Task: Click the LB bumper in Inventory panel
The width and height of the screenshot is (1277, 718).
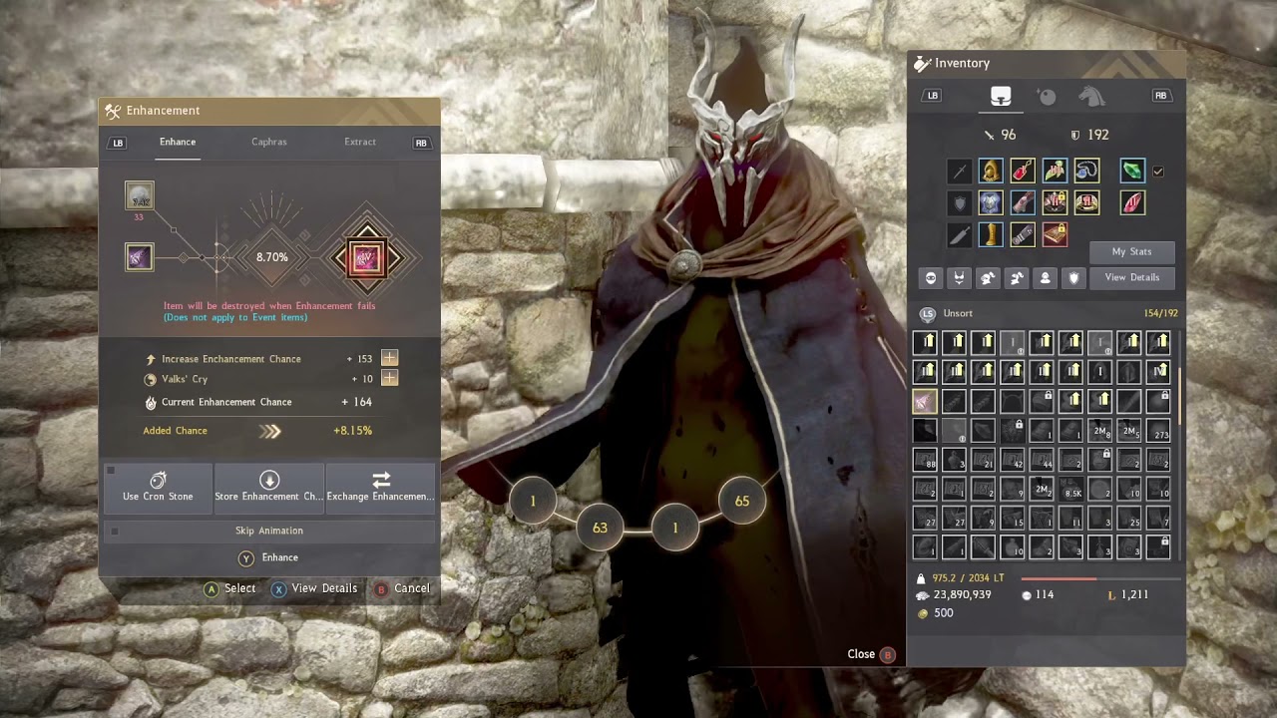Action: pos(933,96)
